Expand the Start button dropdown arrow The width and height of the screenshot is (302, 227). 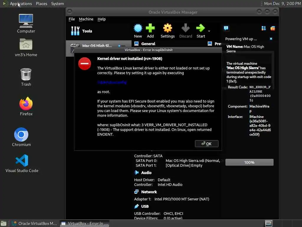[209, 31]
